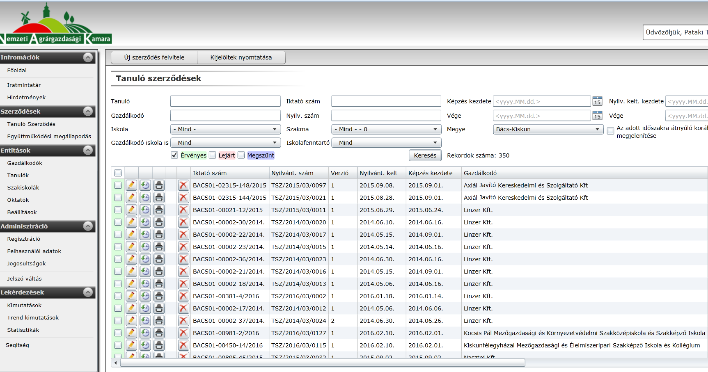Edit contract BACS01-00002-18/2014.

(x=131, y=284)
